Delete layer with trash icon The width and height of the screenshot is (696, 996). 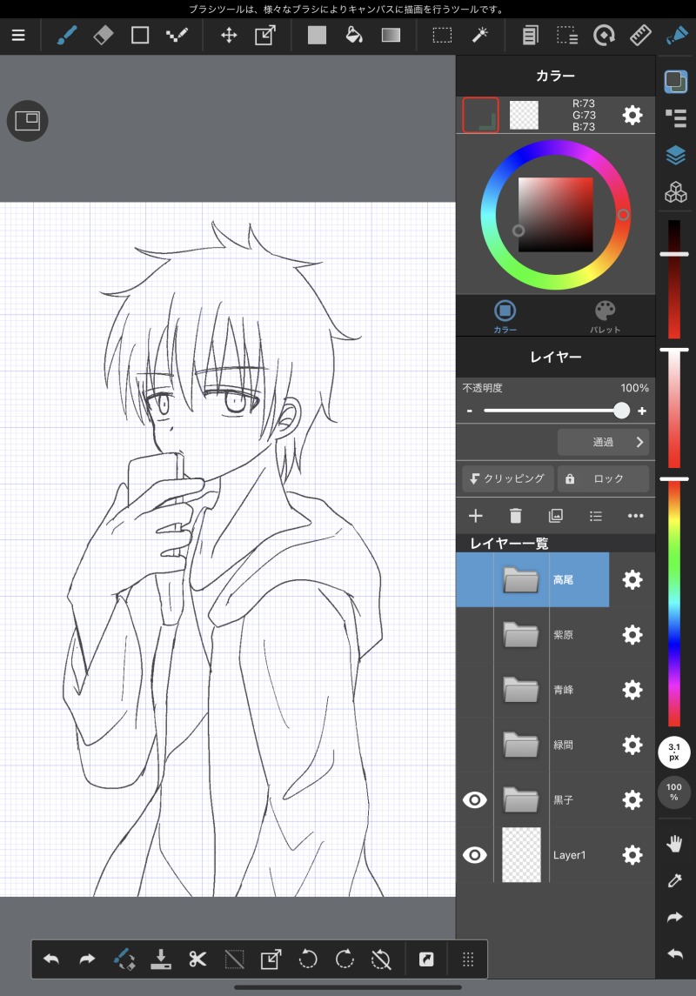click(516, 516)
